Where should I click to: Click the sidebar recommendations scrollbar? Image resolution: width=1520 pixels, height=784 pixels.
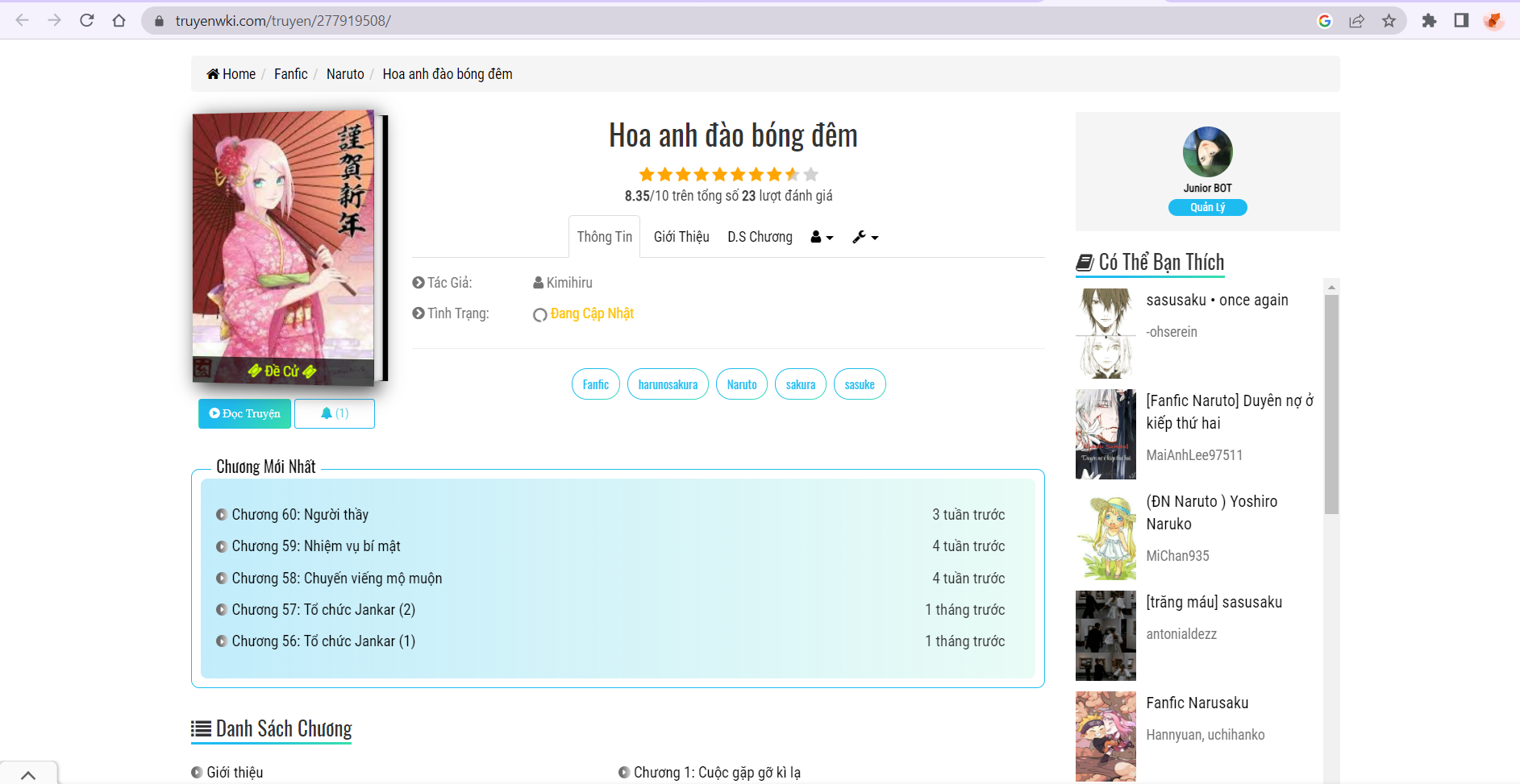pyautogui.click(x=1331, y=403)
